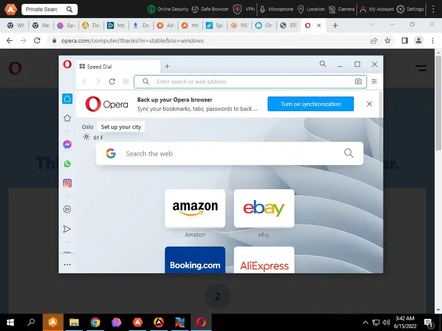Open Settings gear in the top bar

click(400, 9)
